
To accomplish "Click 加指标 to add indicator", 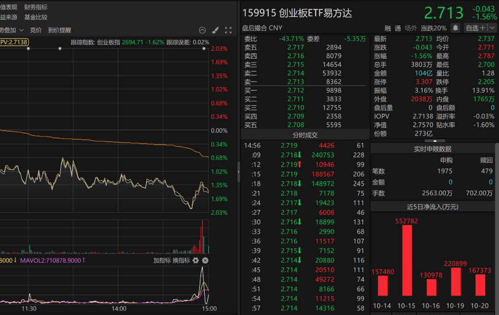I will pyautogui.click(x=162, y=260).
